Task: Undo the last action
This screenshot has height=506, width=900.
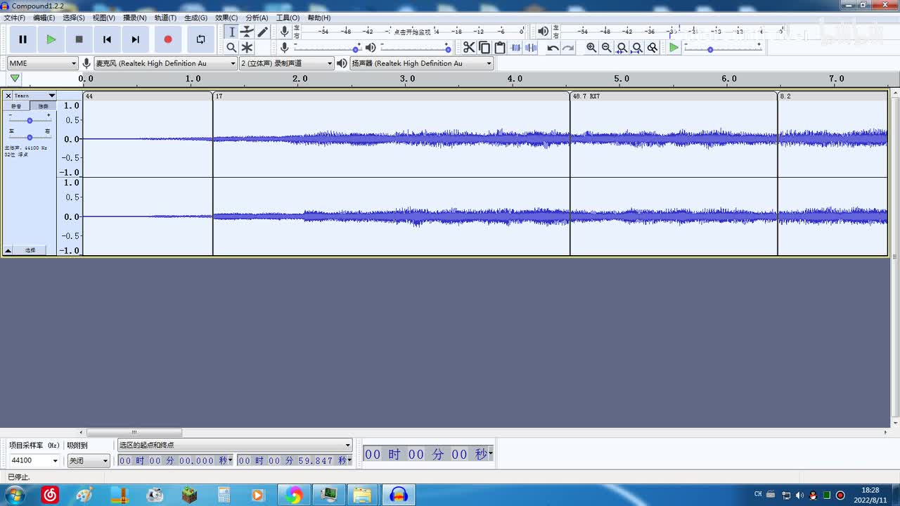Action: (x=553, y=47)
